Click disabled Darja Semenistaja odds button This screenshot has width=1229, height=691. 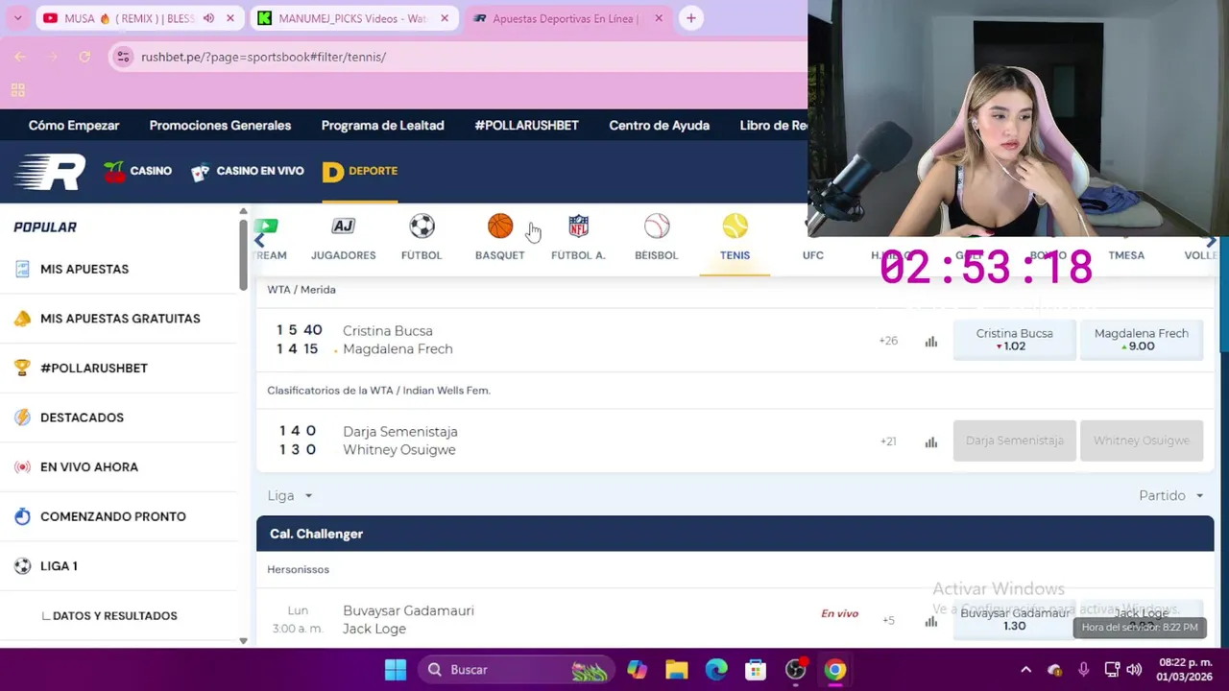[1015, 441]
